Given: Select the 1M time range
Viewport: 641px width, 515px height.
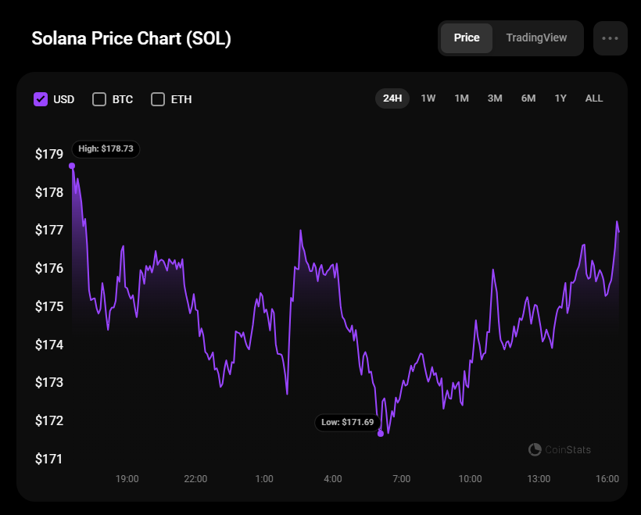Looking at the screenshot, I should tap(462, 98).
